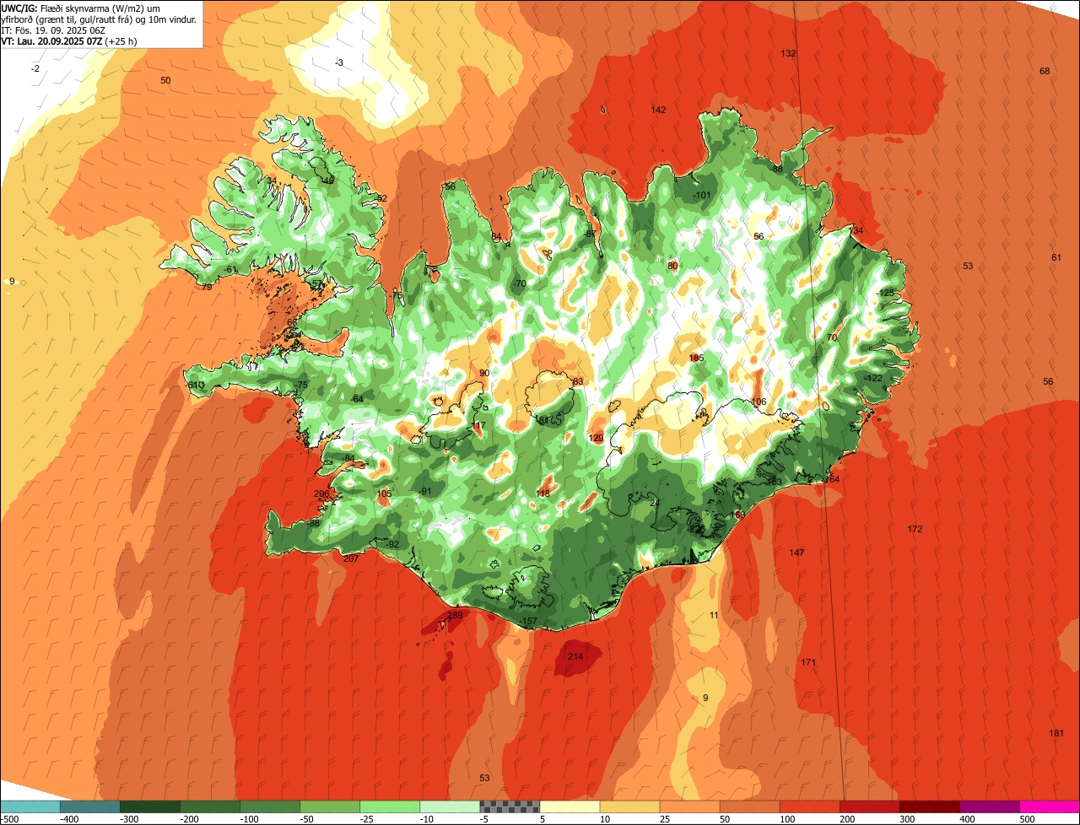The height and width of the screenshot is (825, 1080).
Task: Click the '11' value on the map
Action: [x=714, y=616]
